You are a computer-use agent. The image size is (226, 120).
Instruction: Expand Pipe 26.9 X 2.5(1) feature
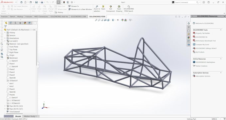coord(5,109)
